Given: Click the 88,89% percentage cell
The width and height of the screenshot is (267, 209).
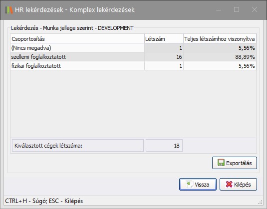Looking at the screenshot, I should point(220,57).
